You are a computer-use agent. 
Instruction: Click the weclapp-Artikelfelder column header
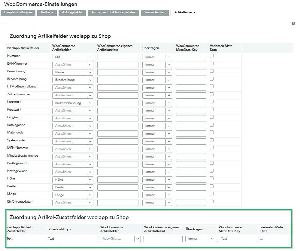(x=23, y=48)
